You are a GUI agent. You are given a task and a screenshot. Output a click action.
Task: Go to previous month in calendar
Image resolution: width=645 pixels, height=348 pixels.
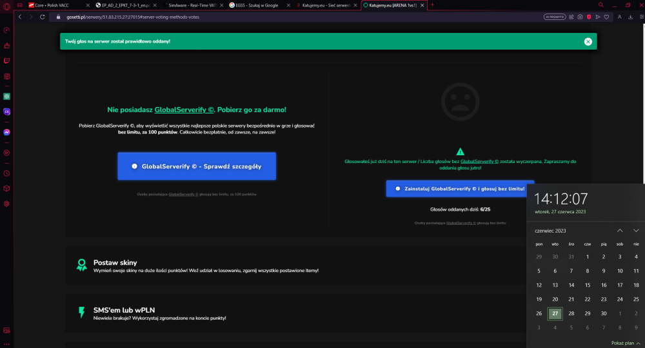click(x=620, y=231)
